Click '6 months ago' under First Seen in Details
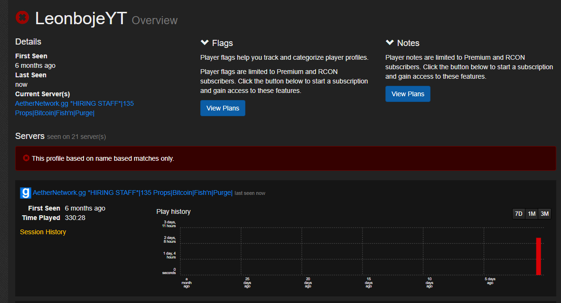Screen dimensions: 561x303 36,65
